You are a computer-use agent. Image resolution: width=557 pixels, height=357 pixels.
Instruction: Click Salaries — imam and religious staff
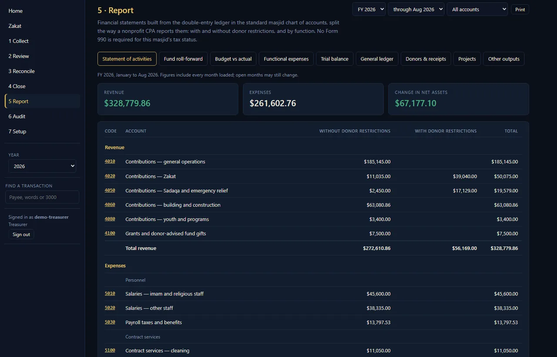pyautogui.click(x=164, y=294)
